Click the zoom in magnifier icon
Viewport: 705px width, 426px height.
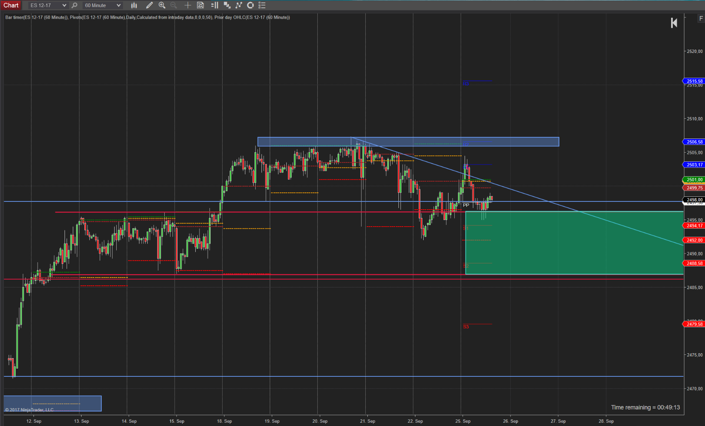pos(162,5)
